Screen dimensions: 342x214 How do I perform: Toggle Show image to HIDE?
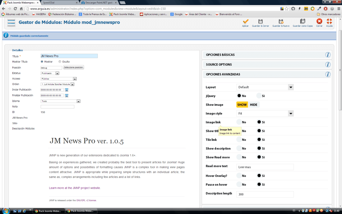coord(254,105)
